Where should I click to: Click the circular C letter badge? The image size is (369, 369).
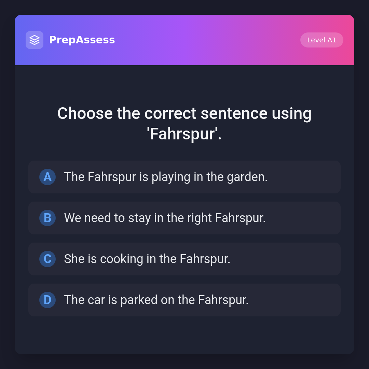click(47, 259)
